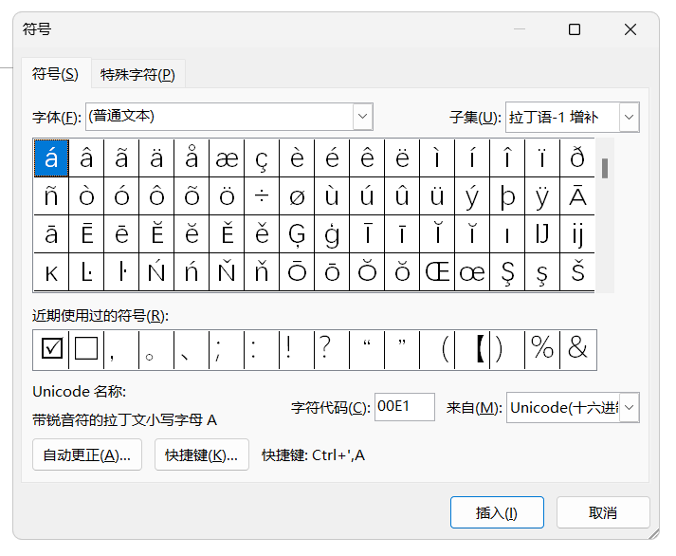This screenshot has height=556, width=676.
Task: Switch to the 特殊字符(P) tab
Action: pos(138,75)
